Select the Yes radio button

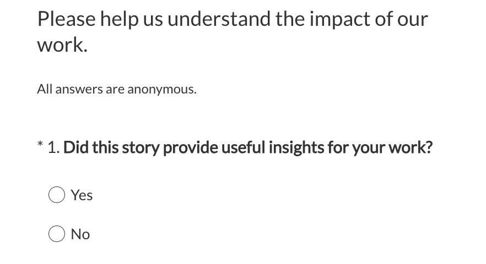[56, 195]
